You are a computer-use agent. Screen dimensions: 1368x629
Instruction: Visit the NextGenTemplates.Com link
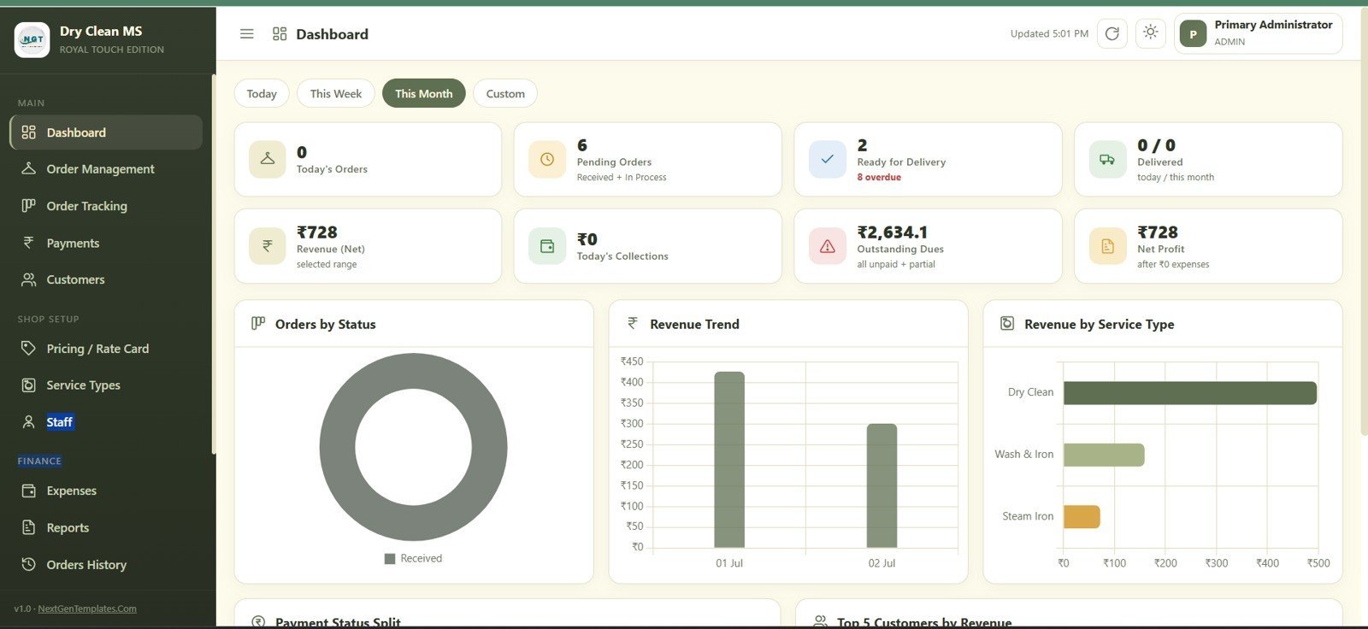(87, 608)
